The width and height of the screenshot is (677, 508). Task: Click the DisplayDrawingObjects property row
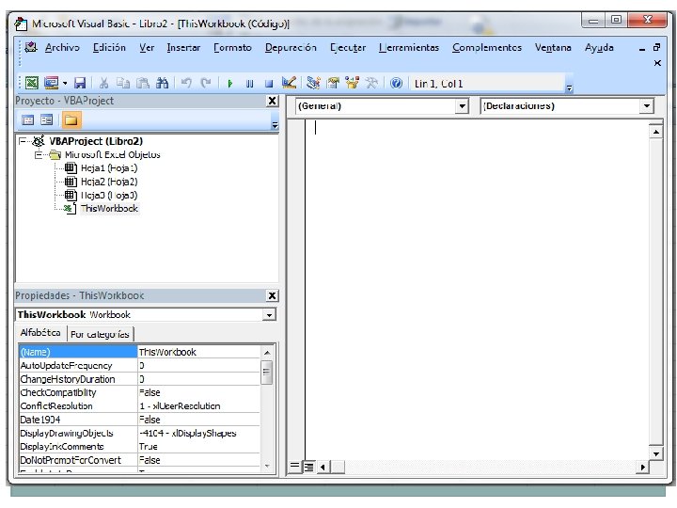coord(139,434)
